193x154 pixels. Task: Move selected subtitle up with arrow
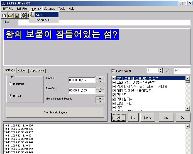pyautogui.click(x=100, y=98)
